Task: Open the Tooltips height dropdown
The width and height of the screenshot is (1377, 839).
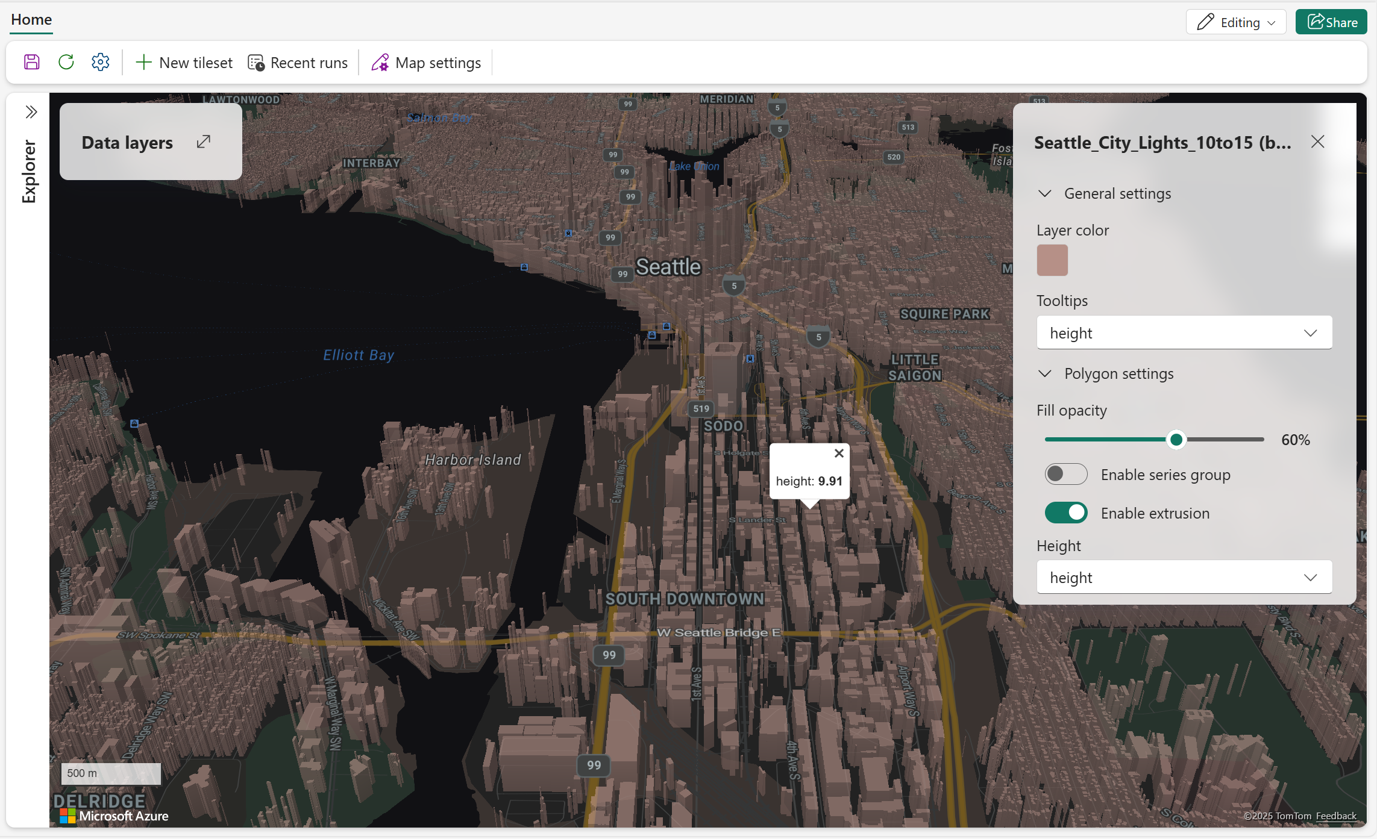Action: click(x=1184, y=333)
